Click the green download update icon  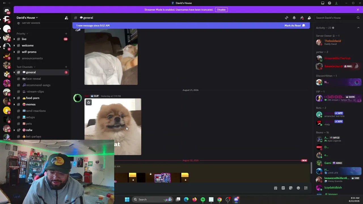pos(336,3)
